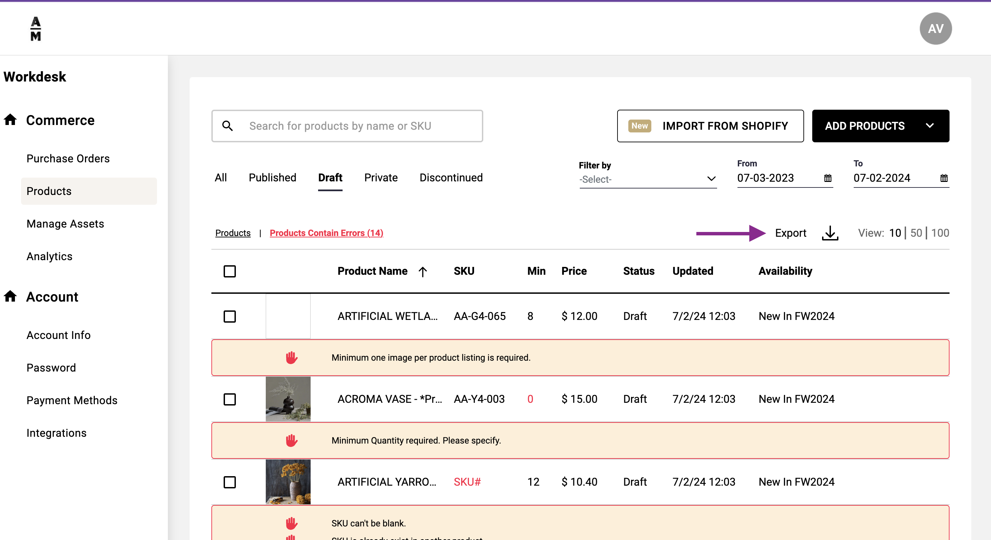Viewport: 991px width, 540px height.
Task: Open the From date calendar icon
Action: [x=828, y=178]
